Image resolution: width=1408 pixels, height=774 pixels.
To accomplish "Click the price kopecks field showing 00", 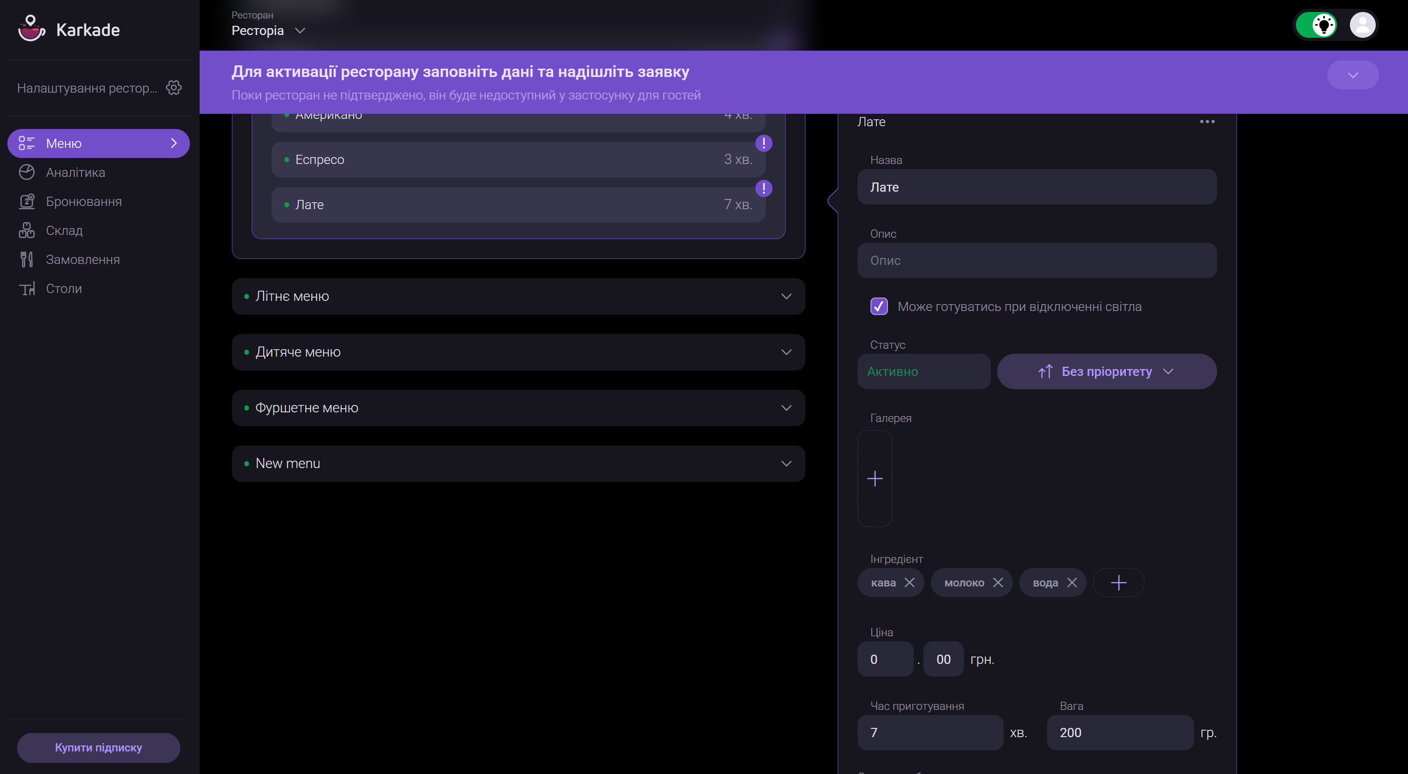I will point(943,659).
